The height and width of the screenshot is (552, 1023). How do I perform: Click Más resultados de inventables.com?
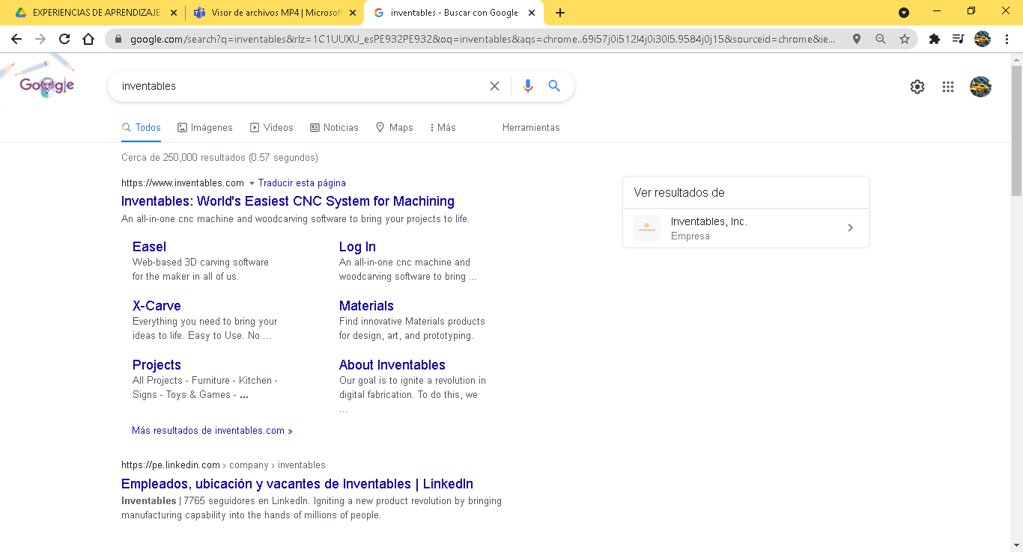[212, 431]
